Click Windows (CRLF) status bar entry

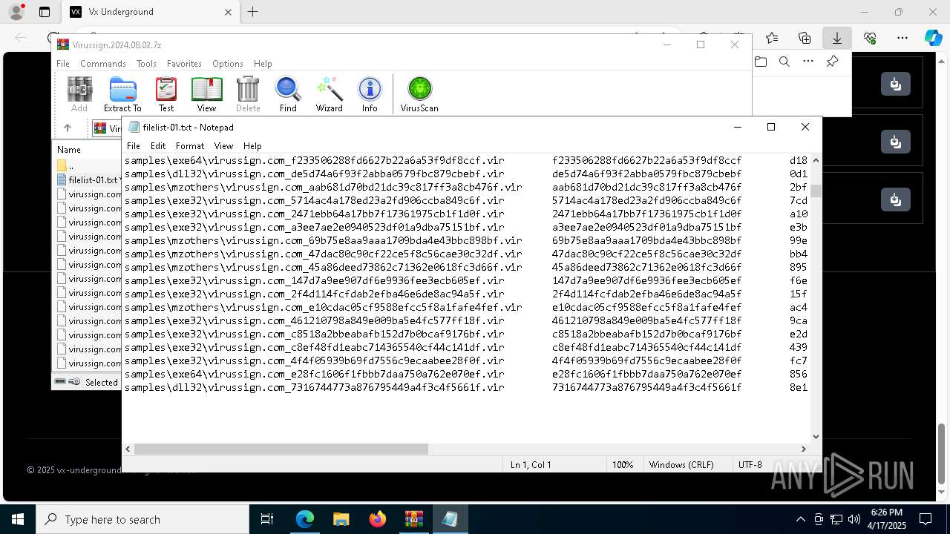[x=681, y=464]
